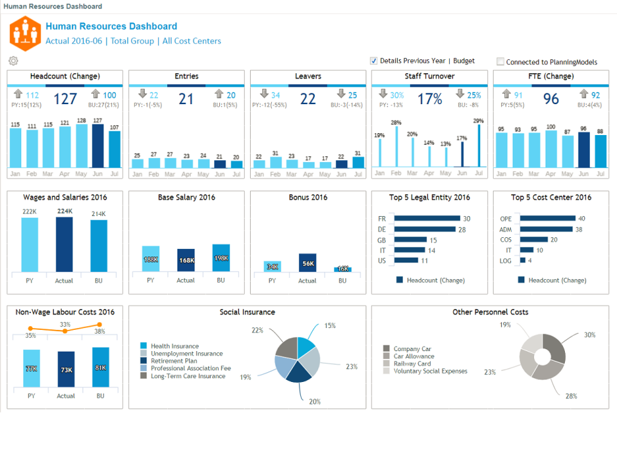Image resolution: width=617 pixels, height=463 pixels.
Task: Click the Jul bar in Leavers chart
Action: tap(358, 163)
